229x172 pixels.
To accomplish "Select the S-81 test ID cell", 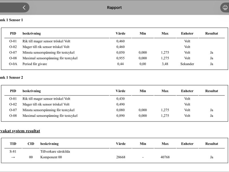I will click(x=13, y=152).
